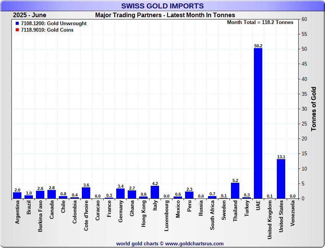Click the Major Trading Partners subtitle
Image resolution: width=325 pixels, height=248 pixels.
[x=165, y=15]
